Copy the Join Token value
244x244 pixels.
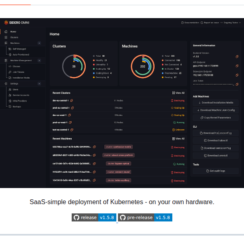[x=237, y=84]
